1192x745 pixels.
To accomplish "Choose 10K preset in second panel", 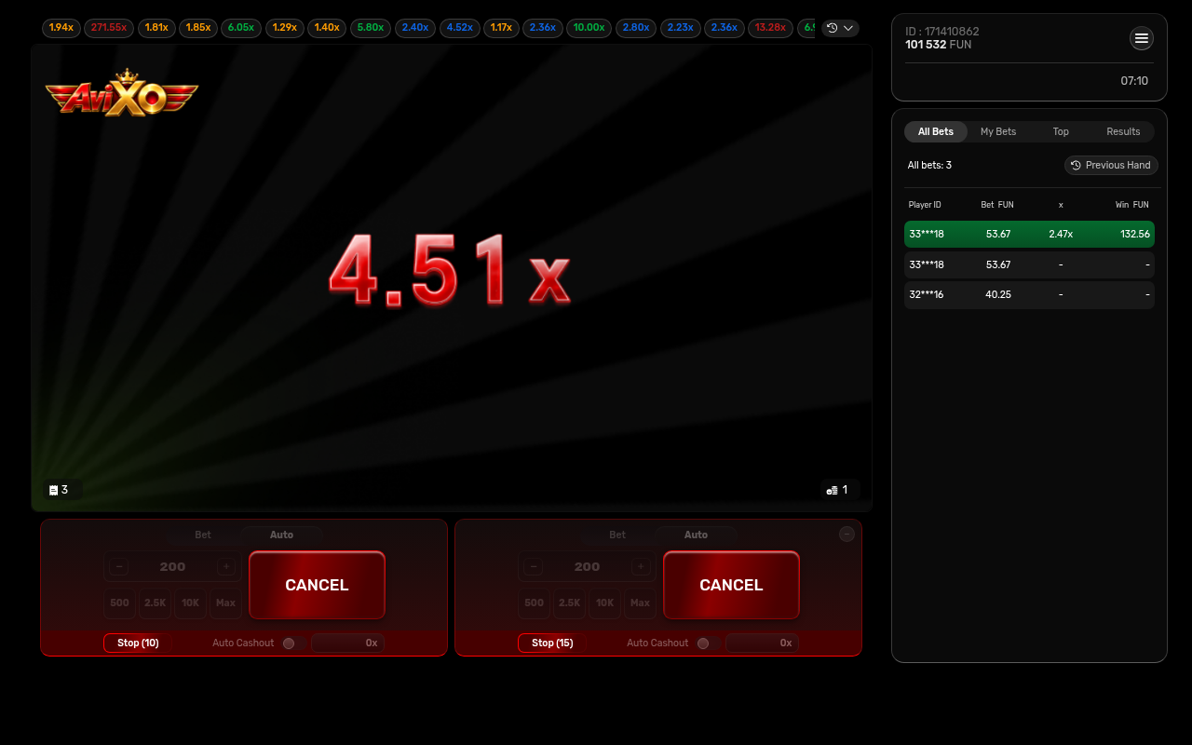I will pos(604,603).
